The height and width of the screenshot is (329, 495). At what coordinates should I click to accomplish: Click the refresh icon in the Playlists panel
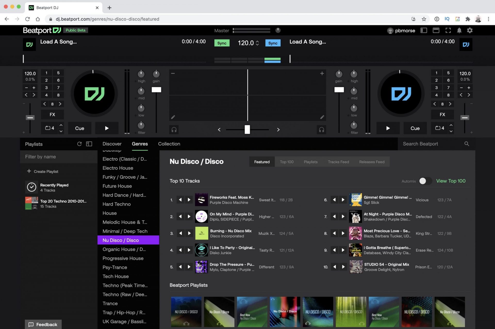[x=79, y=144]
